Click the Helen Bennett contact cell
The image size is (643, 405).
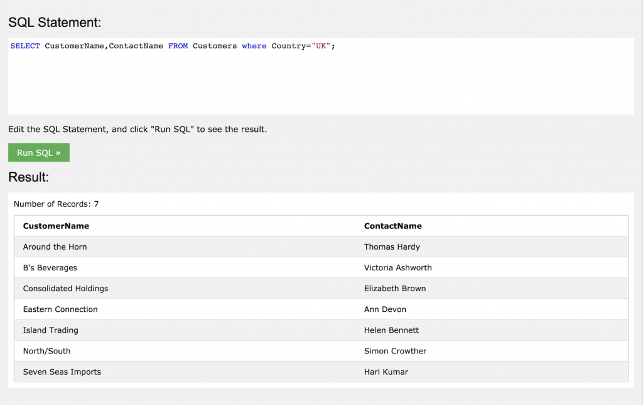point(391,330)
